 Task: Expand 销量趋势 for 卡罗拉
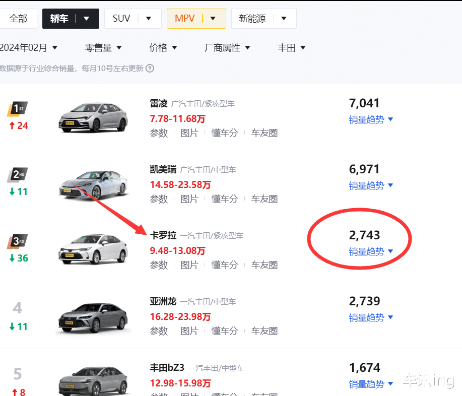coord(371,251)
